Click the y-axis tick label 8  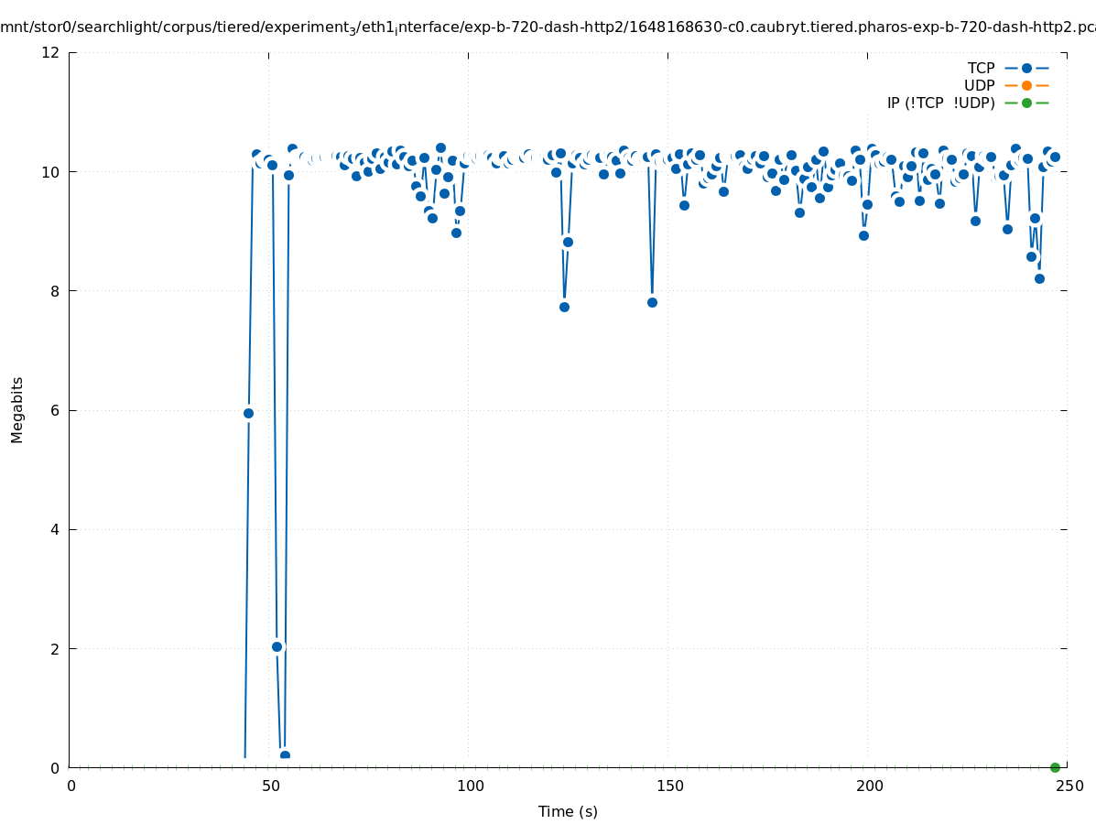point(55,291)
